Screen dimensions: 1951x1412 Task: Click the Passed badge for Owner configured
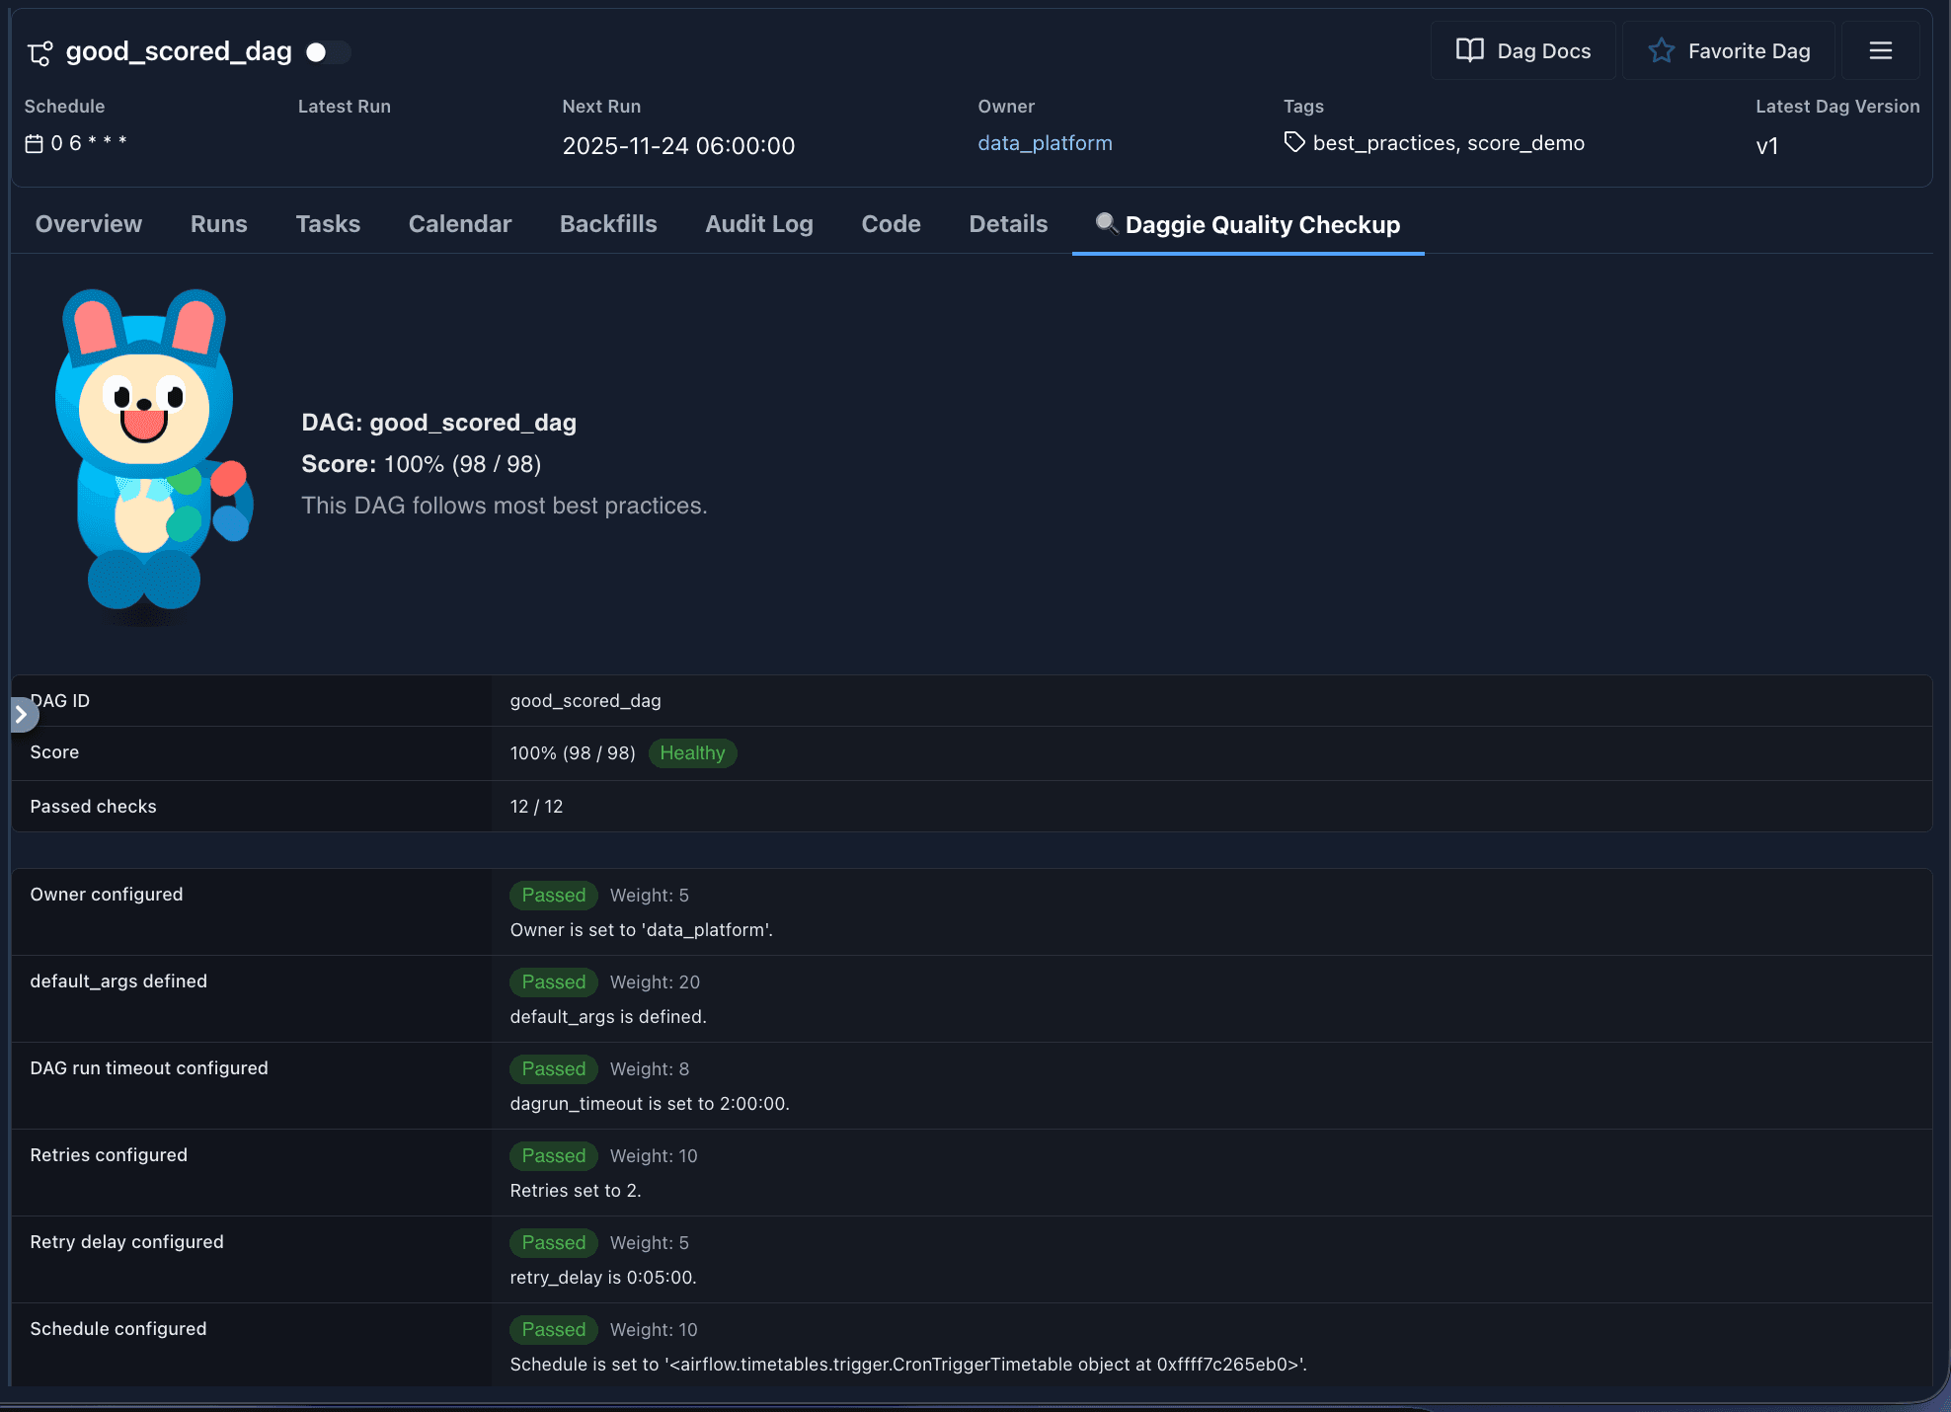(553, 895)
